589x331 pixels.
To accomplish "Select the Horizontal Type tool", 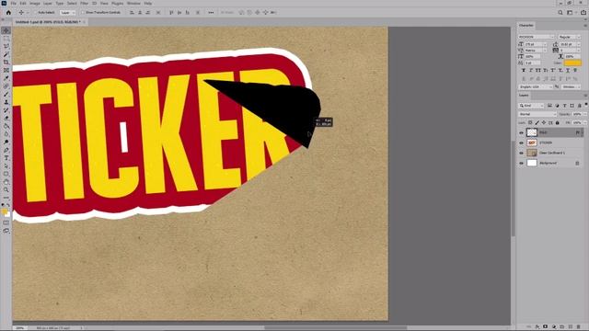I will pos(6,158).
